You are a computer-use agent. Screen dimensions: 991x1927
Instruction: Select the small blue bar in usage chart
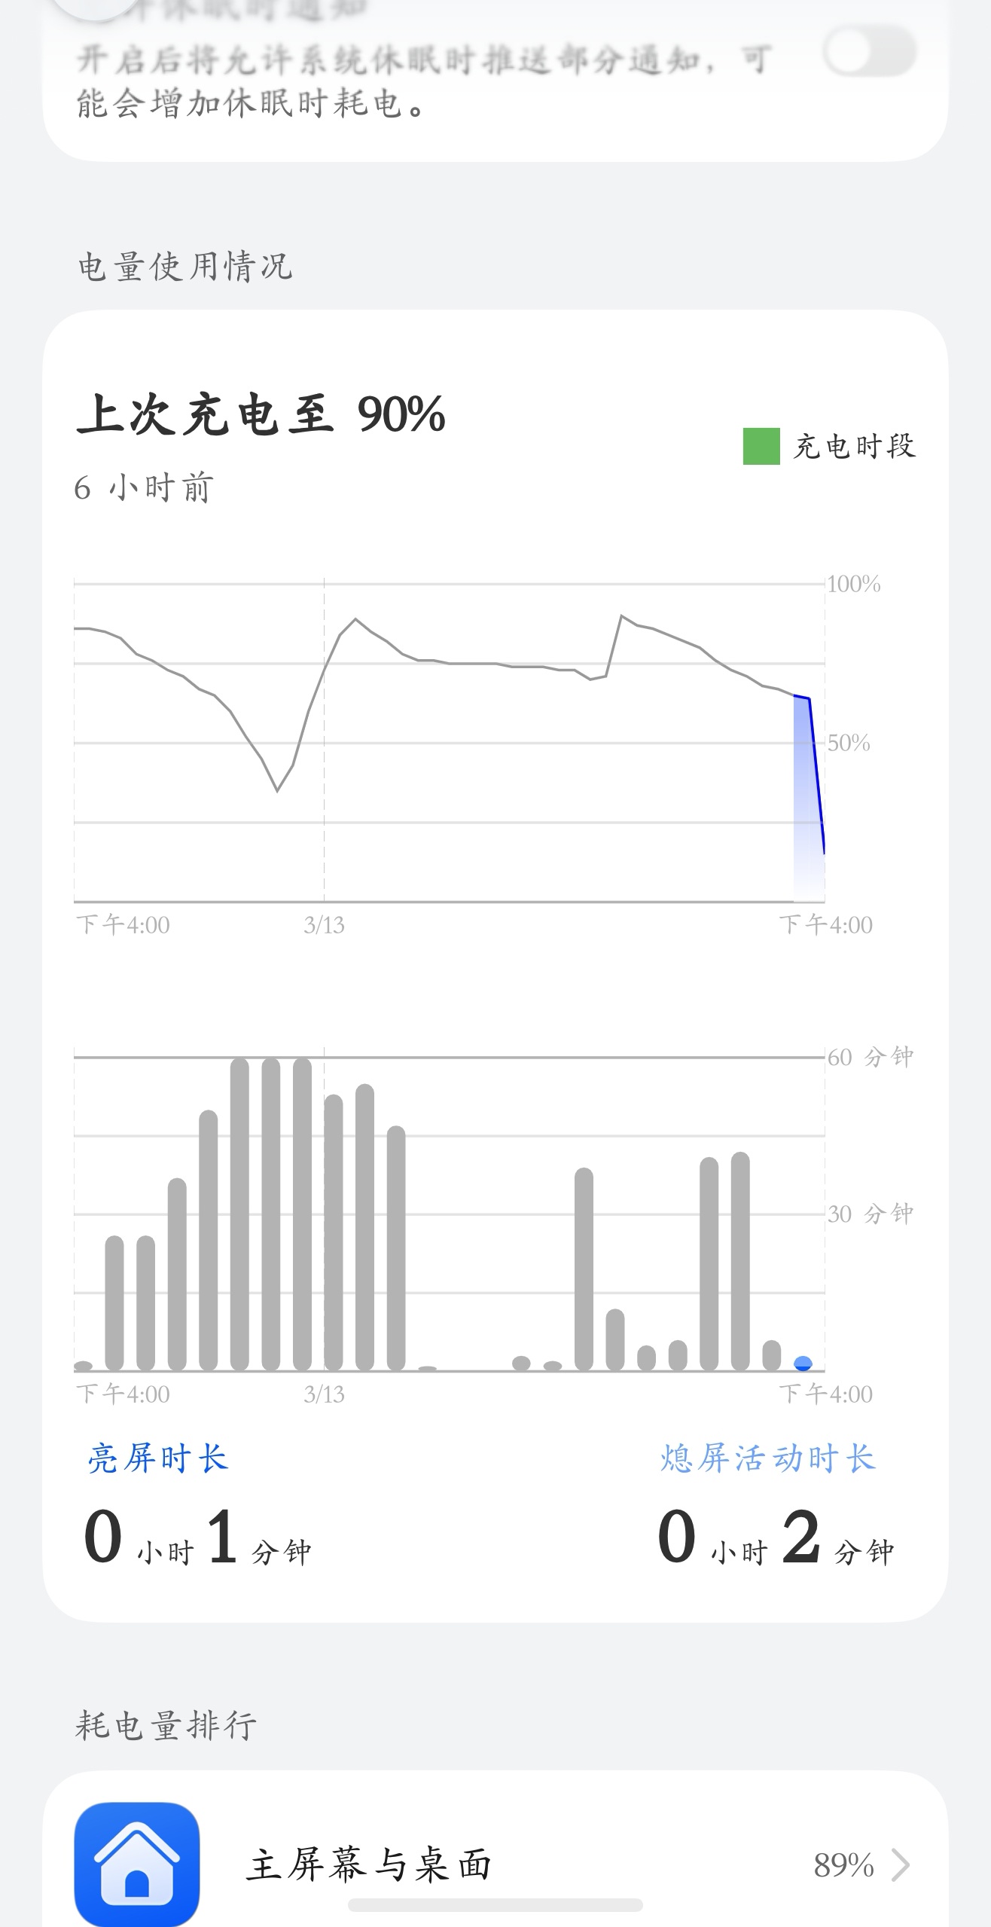(803, 1363)
